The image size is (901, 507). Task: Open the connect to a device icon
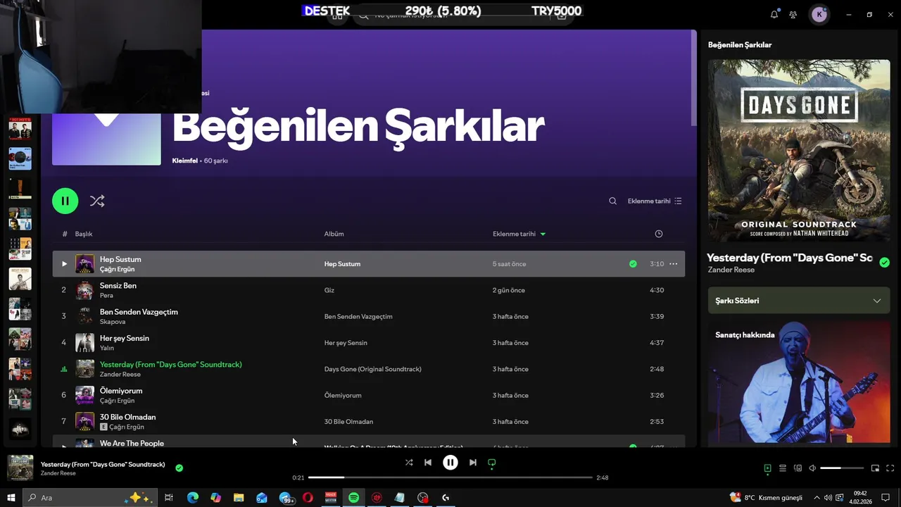pyautogui.click(x=798, y=468)
